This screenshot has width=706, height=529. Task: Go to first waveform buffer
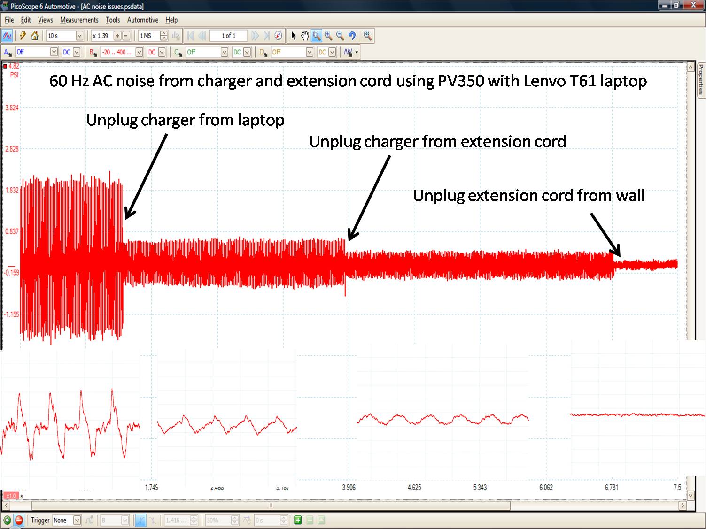(191, 36)
